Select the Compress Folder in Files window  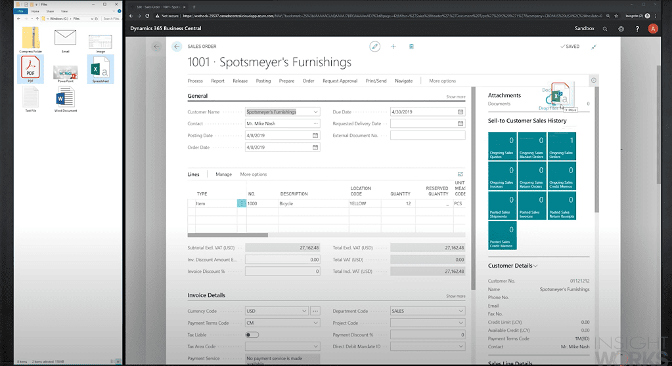pyautogui.click(x=30, y=39)
